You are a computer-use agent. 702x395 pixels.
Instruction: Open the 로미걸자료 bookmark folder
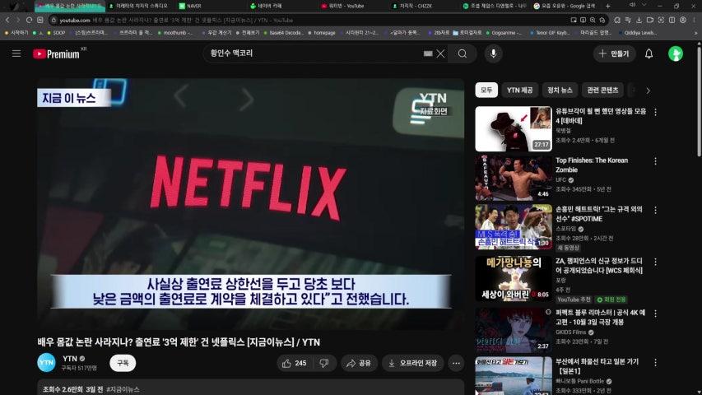coord(467,33)
